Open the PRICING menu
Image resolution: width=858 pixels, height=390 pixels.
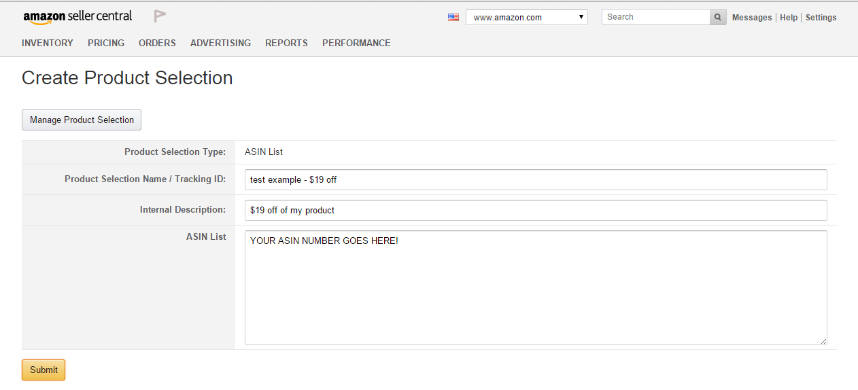click(x=106, y=43)
